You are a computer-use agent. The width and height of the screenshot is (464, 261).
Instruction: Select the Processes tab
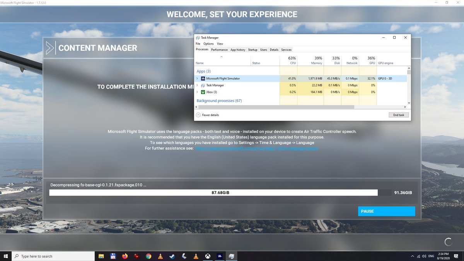pos(202,49)
